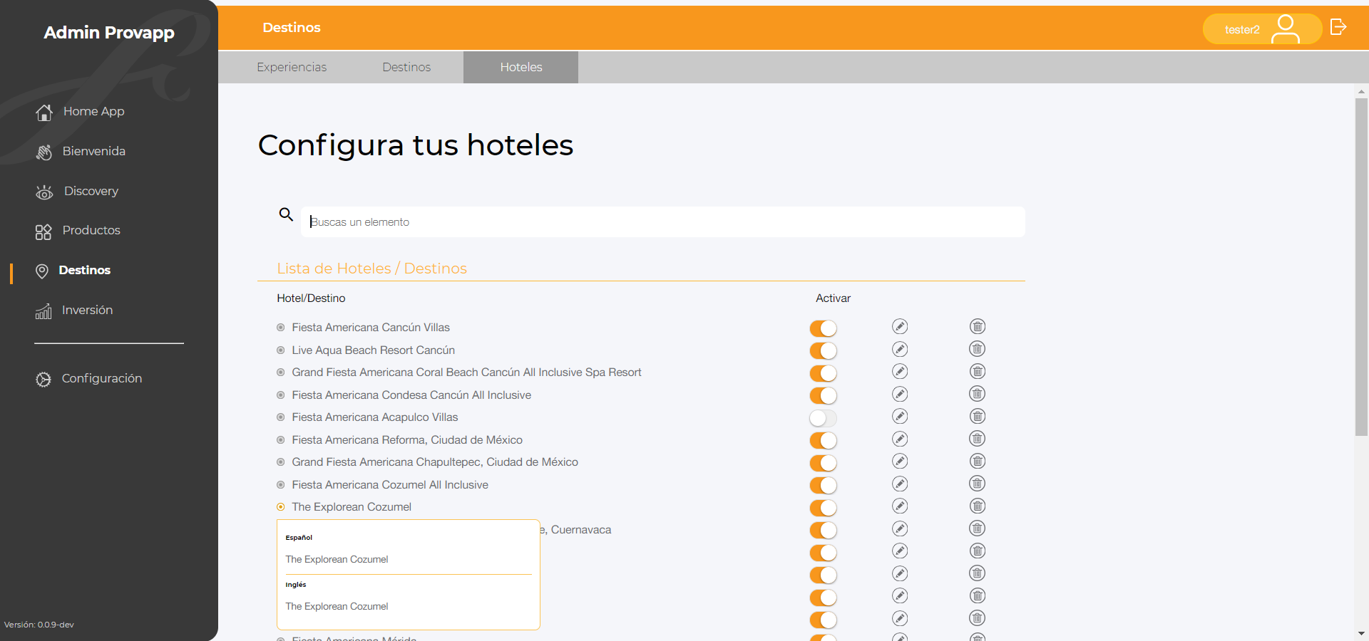Click the logout icon in header
The width and height of the screenshot is (1369, 641).
pyautogui.click(x=1338, y=27)
